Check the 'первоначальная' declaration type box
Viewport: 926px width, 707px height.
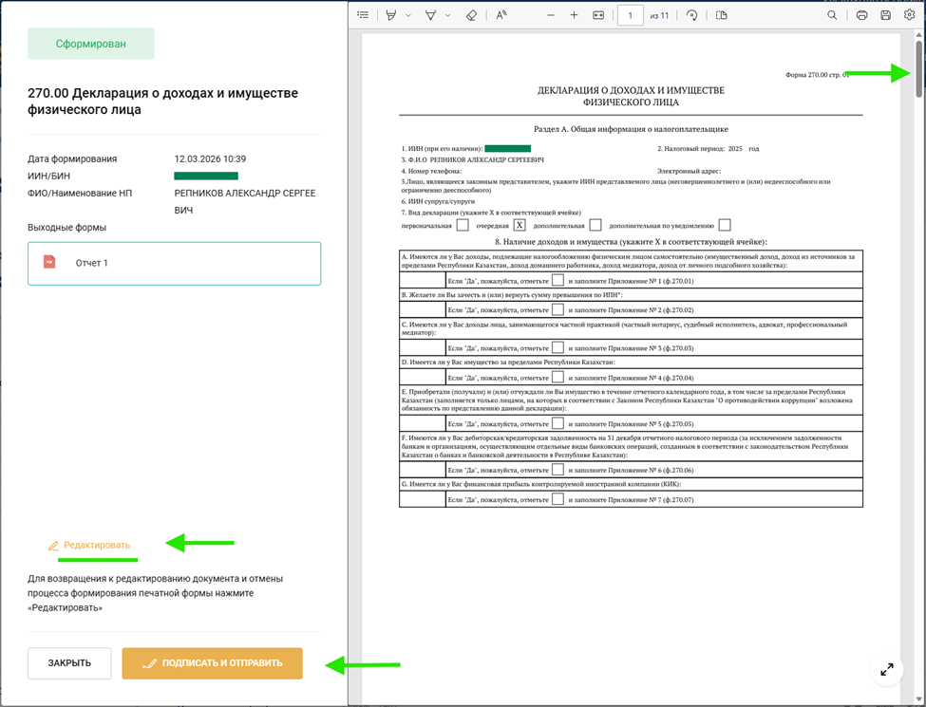(x=463, y=225)
